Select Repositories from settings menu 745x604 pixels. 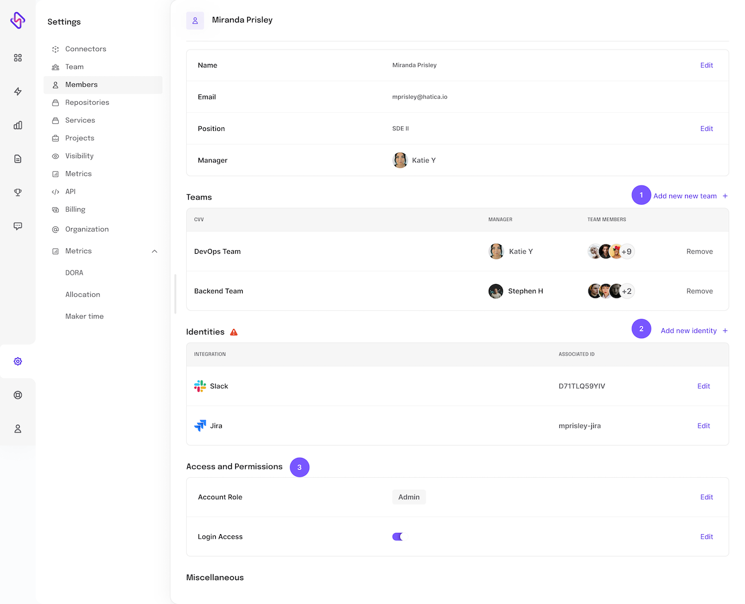[87, 102]
